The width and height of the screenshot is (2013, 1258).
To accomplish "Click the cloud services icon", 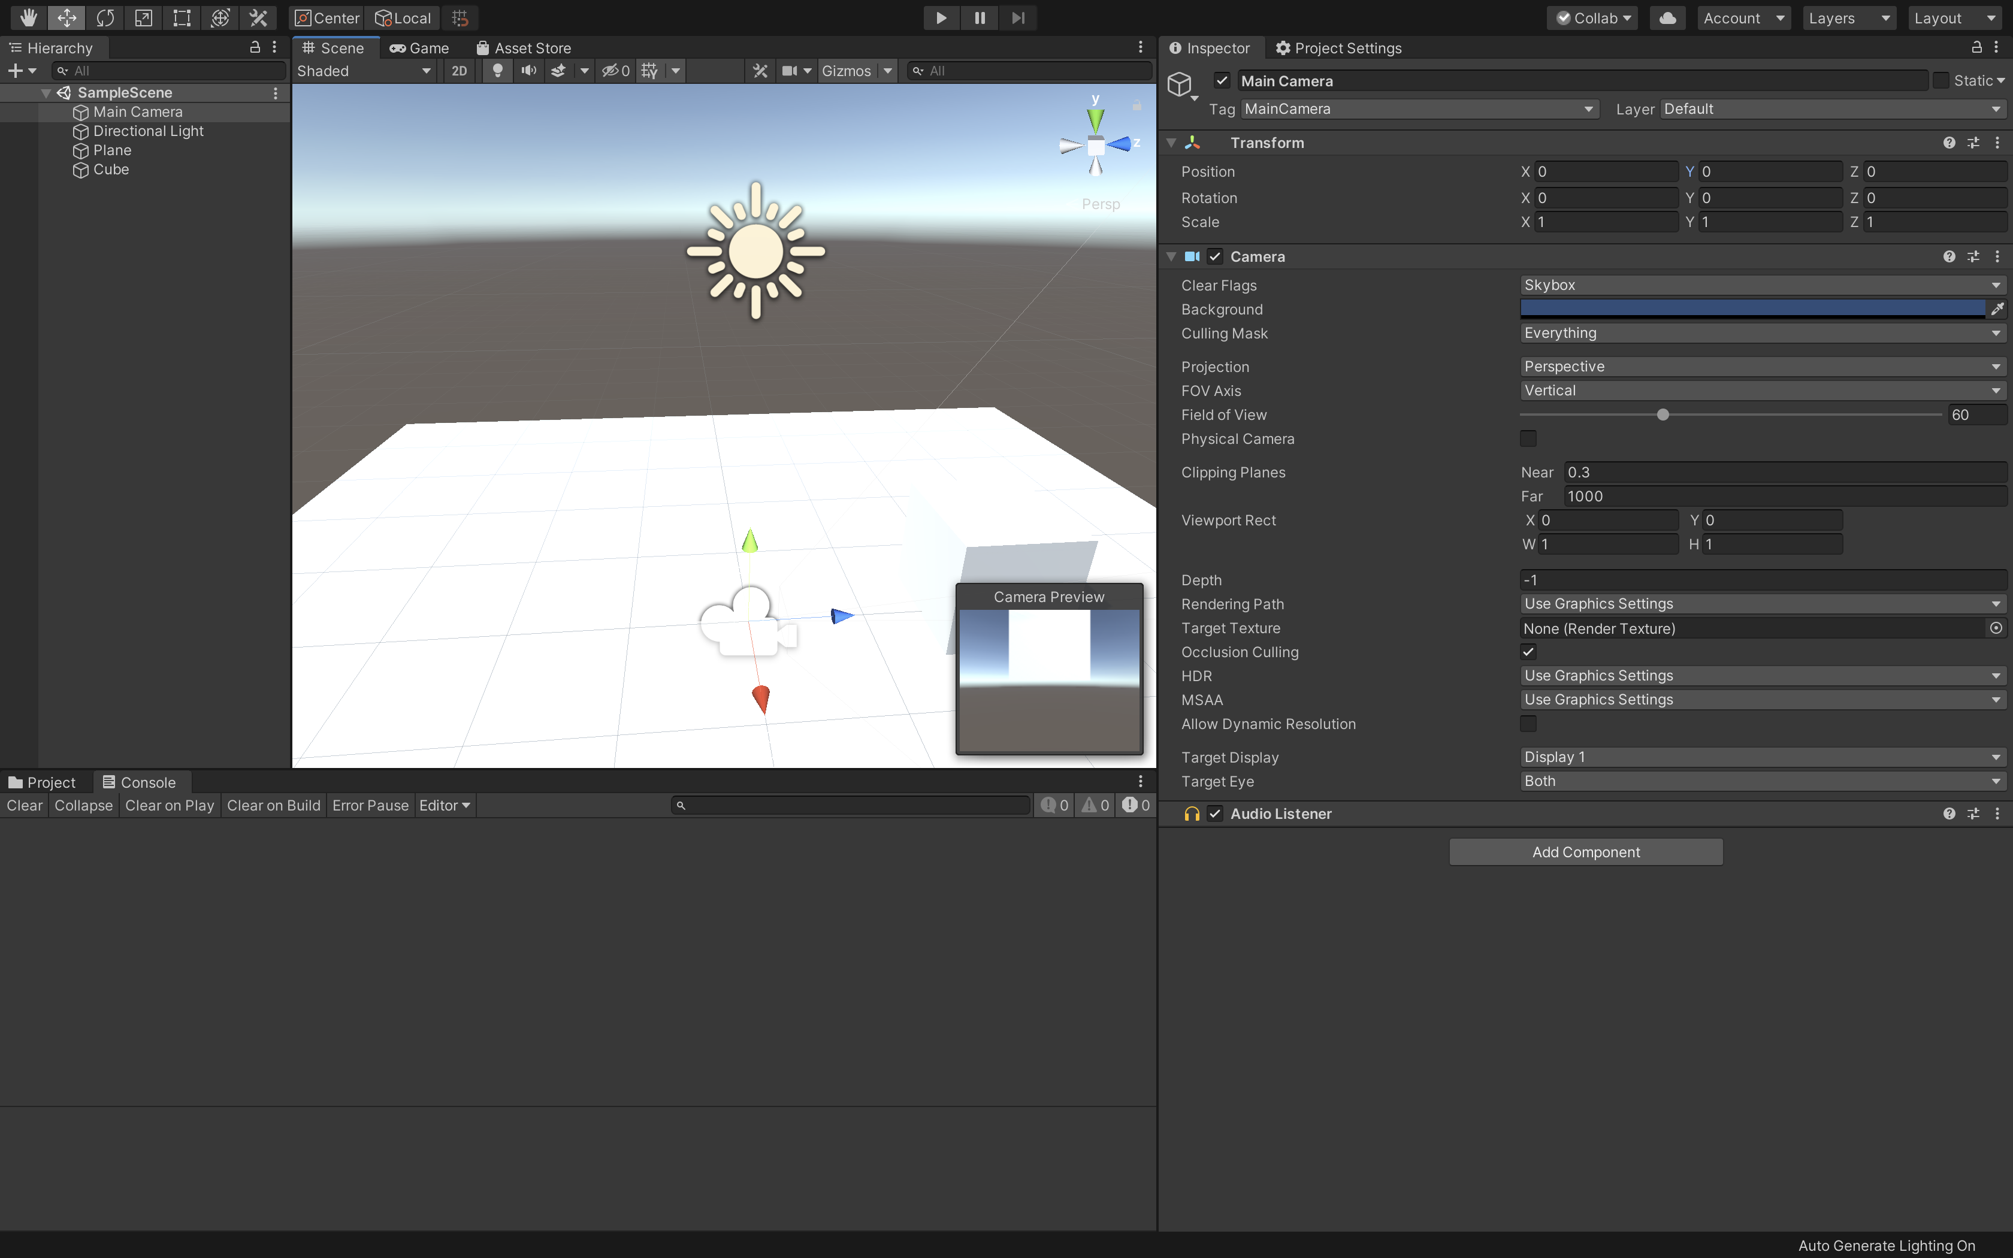I will [x=1667, y=17].
